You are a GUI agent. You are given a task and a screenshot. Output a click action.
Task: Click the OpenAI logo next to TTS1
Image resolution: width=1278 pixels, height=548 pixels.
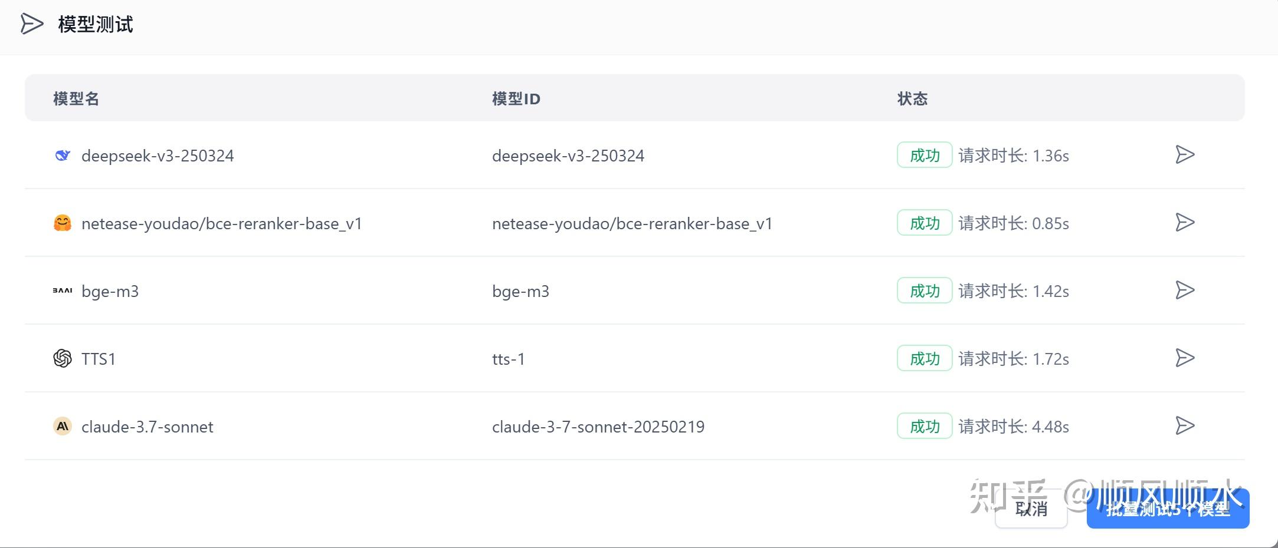click(63, 358)
